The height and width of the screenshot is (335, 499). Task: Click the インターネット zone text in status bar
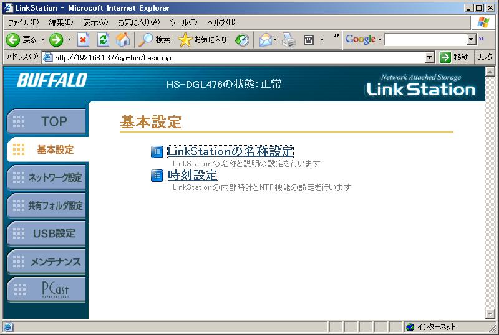[436, 327]
